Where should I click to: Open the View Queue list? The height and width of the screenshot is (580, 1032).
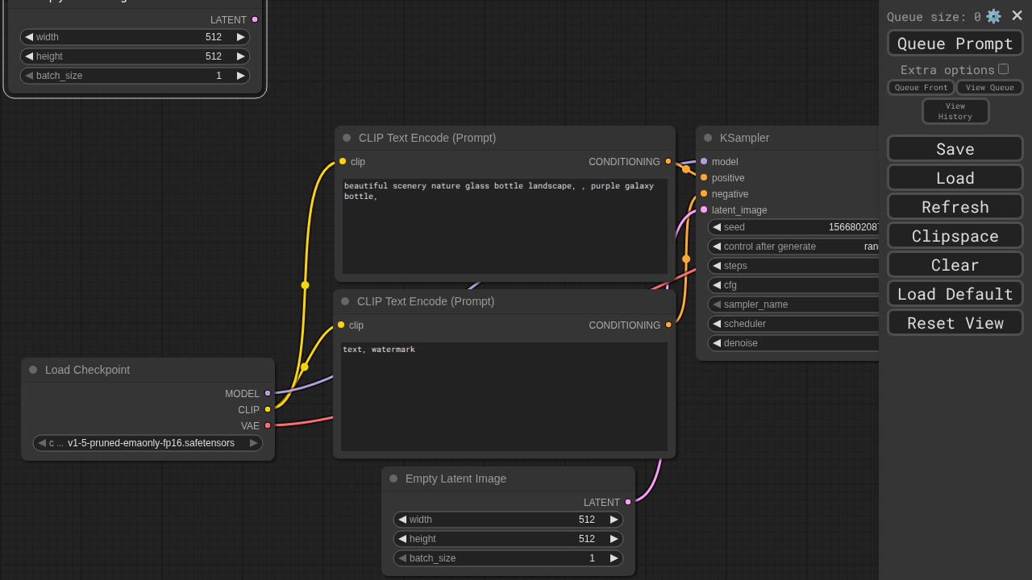point(989,88)
